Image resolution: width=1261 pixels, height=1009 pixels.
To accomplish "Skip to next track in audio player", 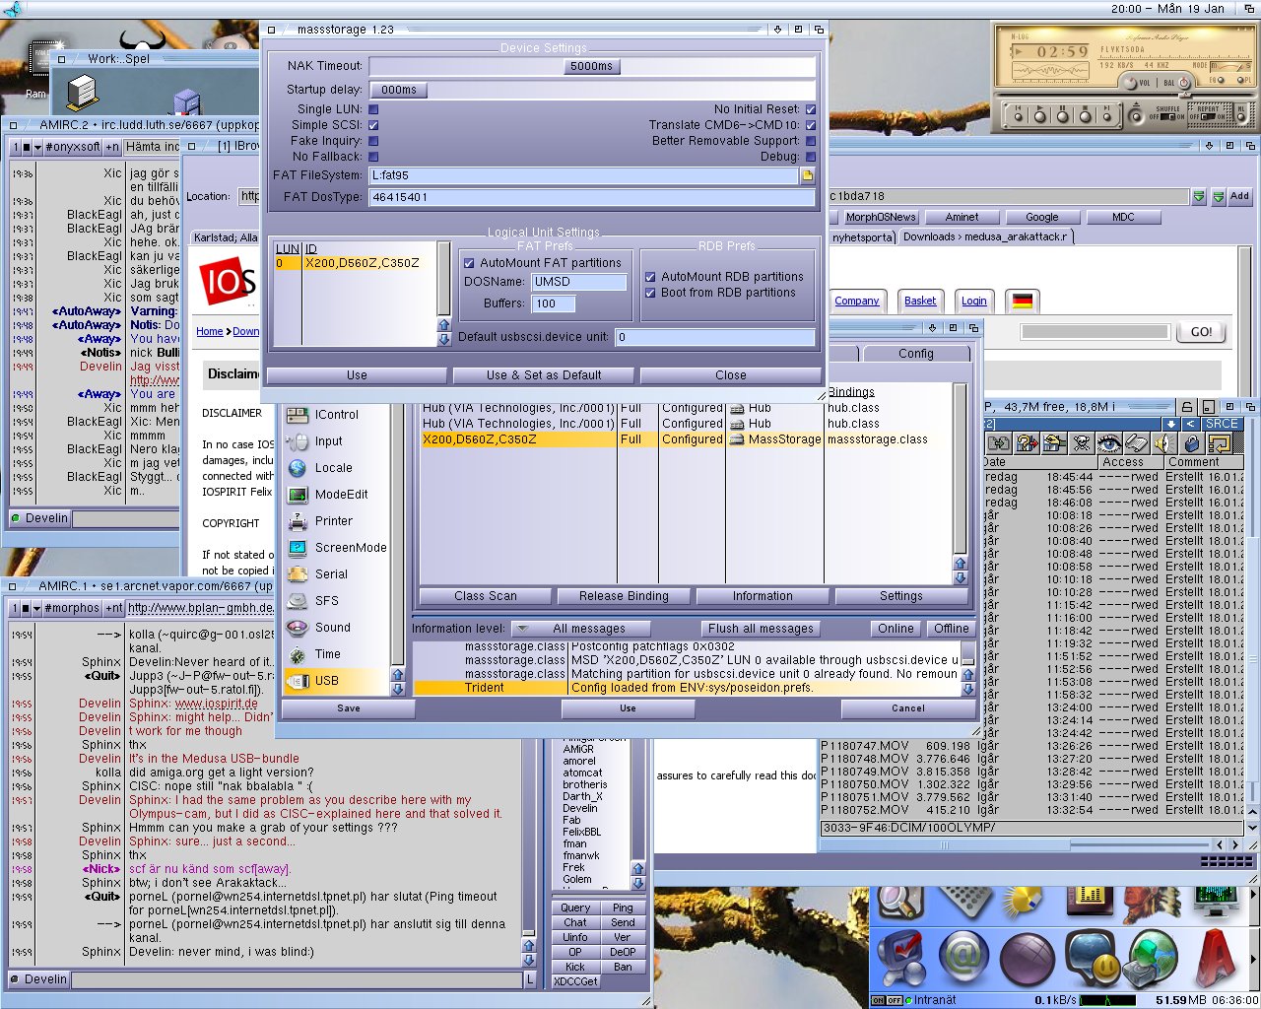I will [1107, 117].
